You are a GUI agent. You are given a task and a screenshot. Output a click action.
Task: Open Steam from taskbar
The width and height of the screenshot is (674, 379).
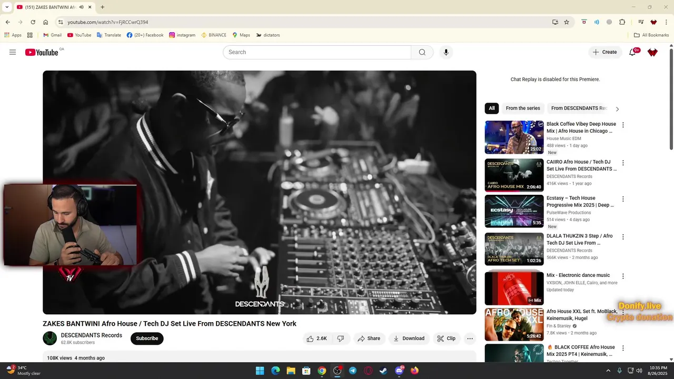point(383,371)
